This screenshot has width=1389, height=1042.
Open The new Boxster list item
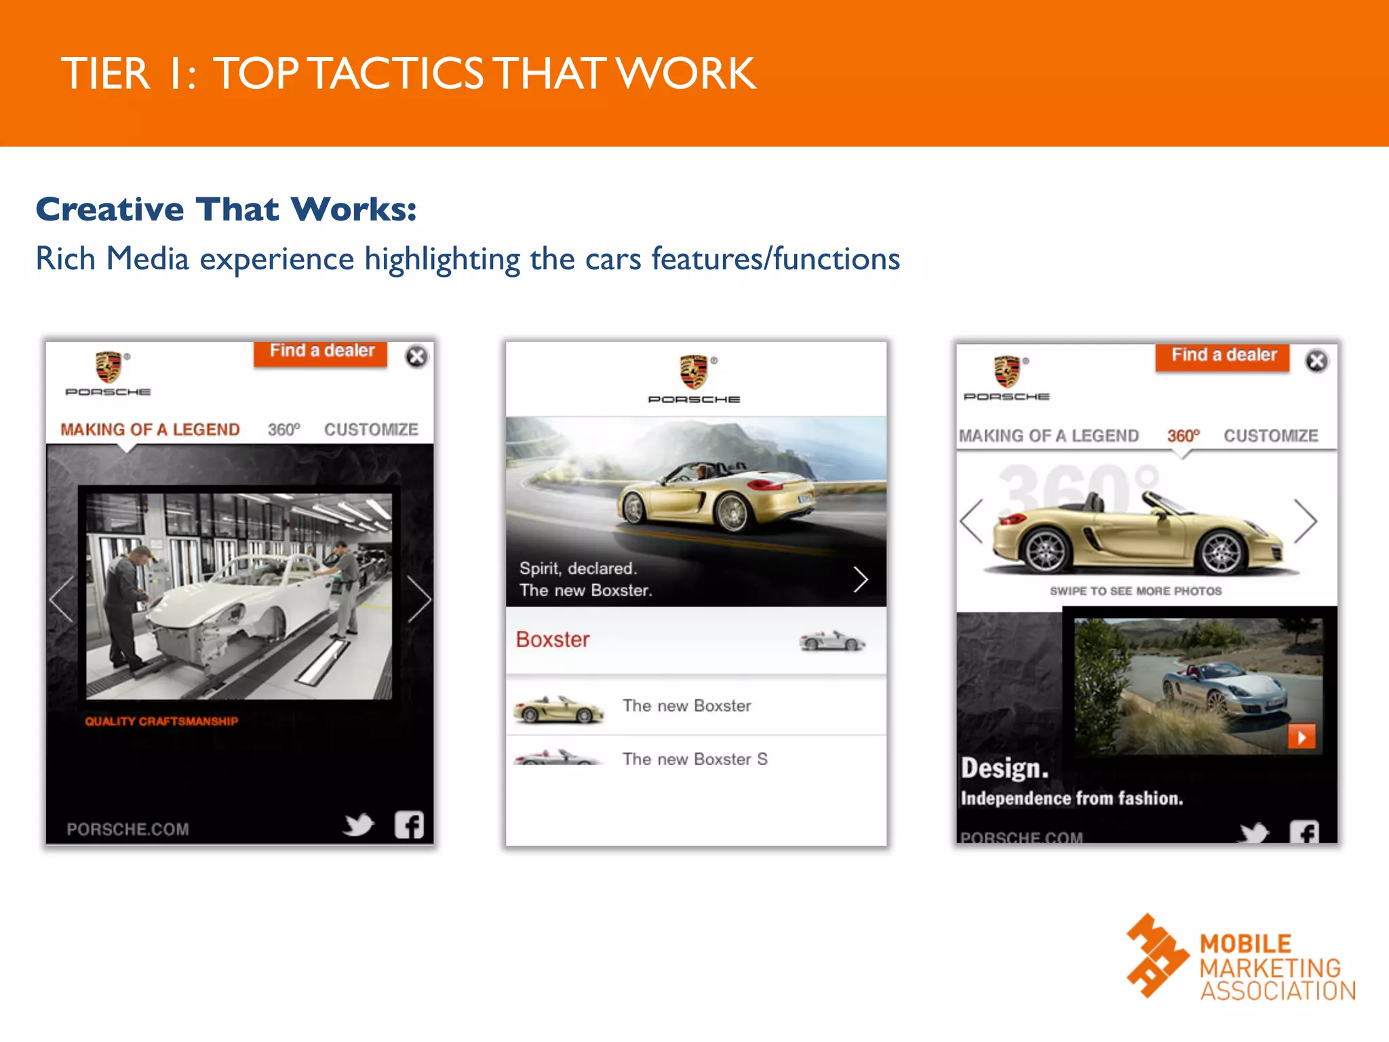coord(696,706)
